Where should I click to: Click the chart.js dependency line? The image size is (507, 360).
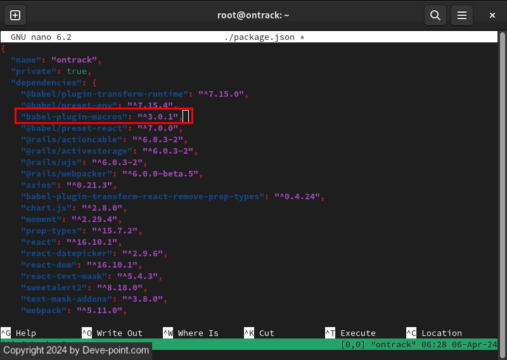(x=74, y=208)
